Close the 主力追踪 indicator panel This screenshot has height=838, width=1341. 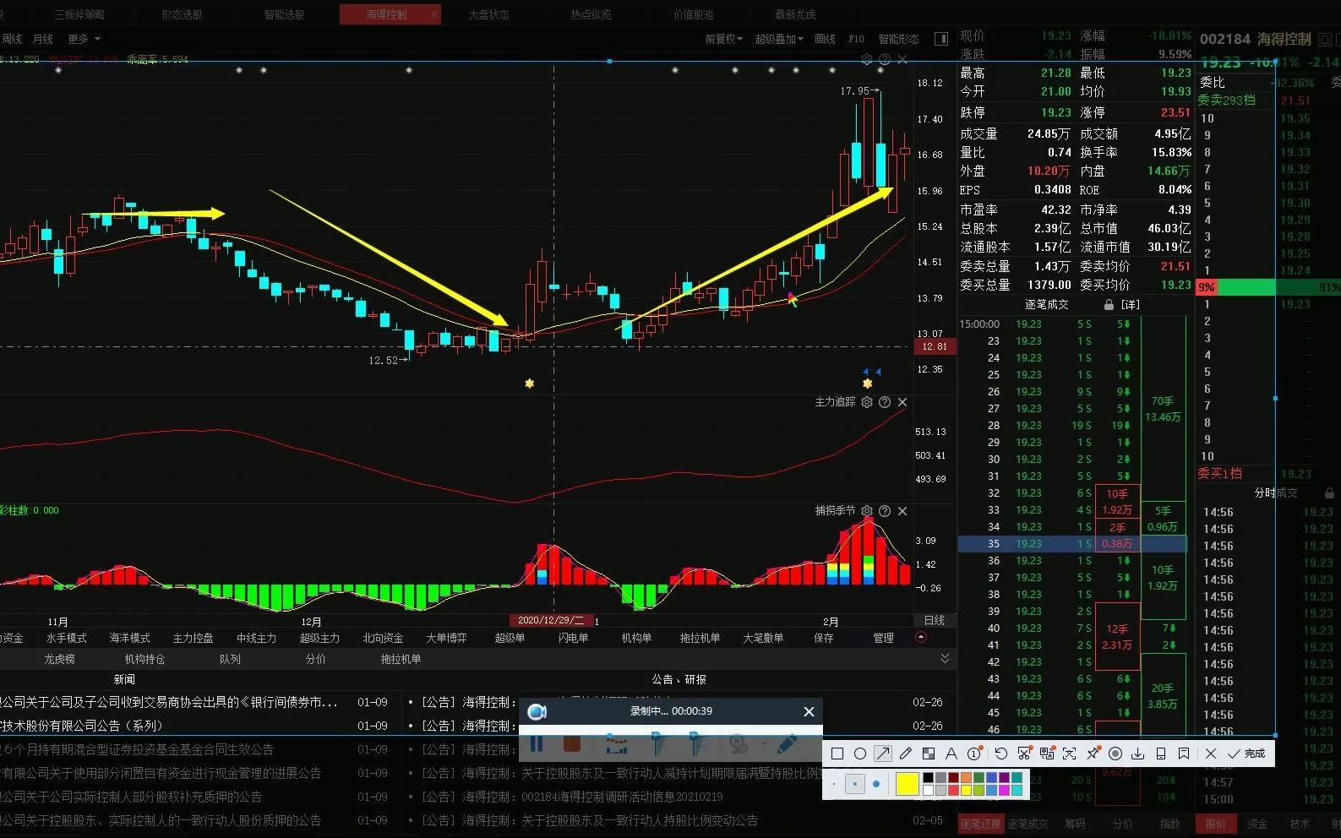tap(902, 402)
